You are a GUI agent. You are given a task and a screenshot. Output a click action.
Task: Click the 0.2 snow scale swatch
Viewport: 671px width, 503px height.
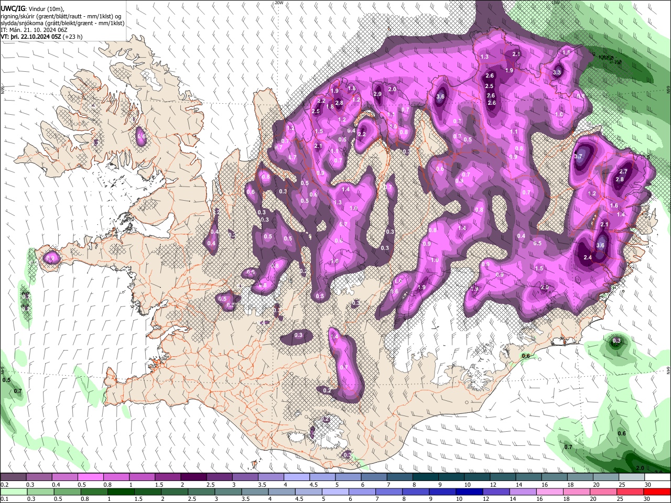(x=13, y=477)
